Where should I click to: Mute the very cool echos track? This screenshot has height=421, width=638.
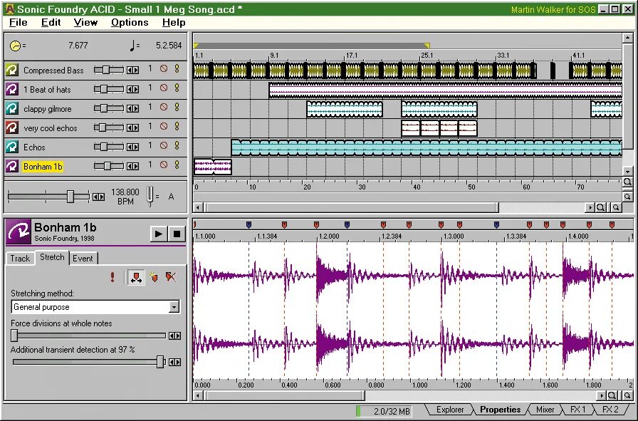click(x=164, y=126)
